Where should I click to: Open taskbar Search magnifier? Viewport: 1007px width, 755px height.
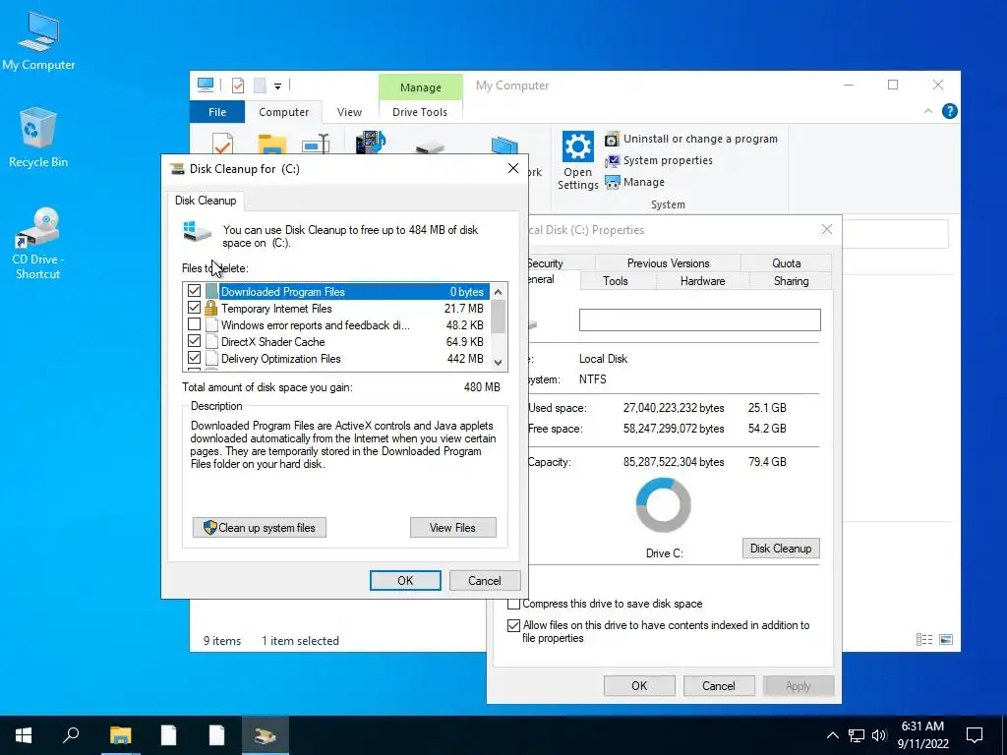(x=71, y=735)
